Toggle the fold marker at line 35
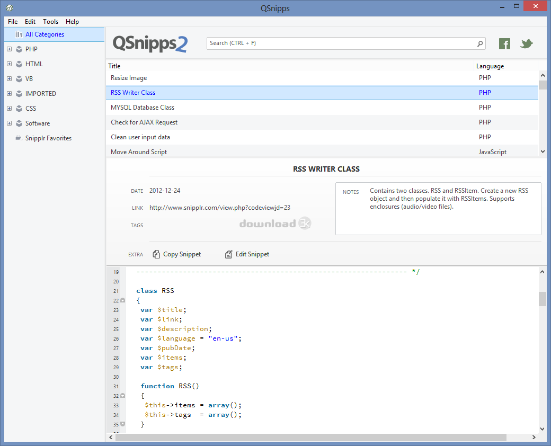551x446 pixels. coord(122,424)
